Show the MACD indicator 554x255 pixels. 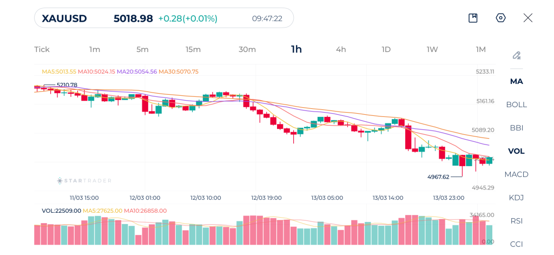point(516,174)
